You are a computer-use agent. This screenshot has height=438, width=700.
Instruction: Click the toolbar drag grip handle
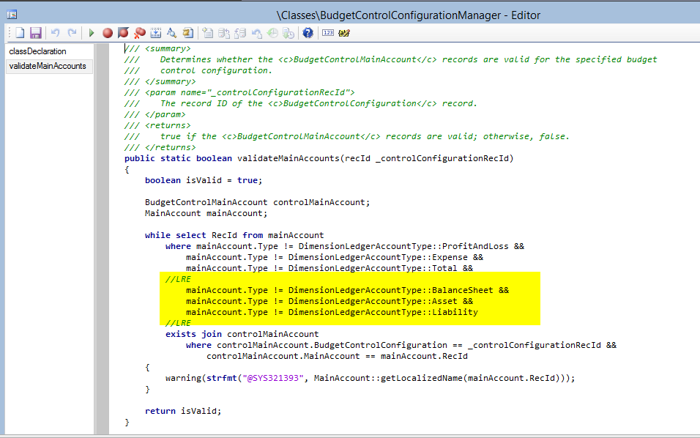pyautogui.click(x=9, y=33)
